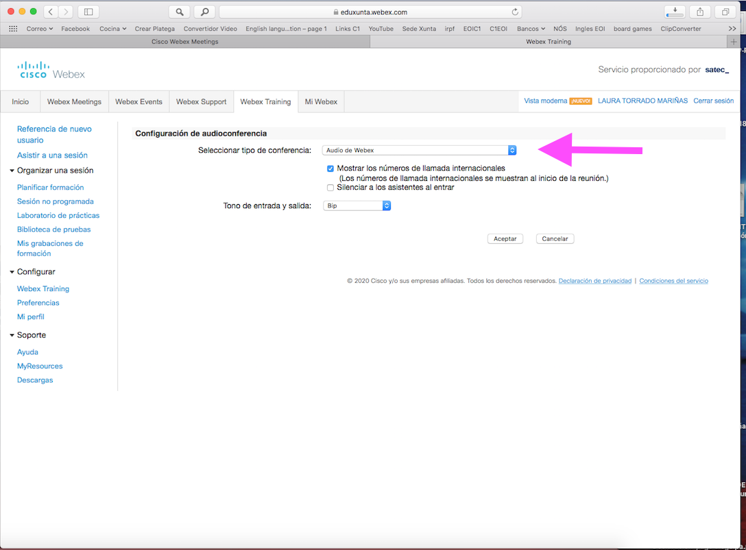
Task: Uncheck Mostrar los números de llamada internacionales
Action: [330, 168]
